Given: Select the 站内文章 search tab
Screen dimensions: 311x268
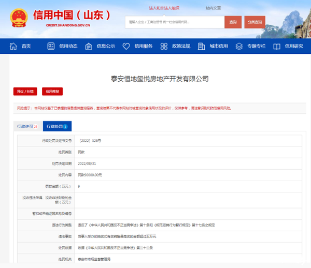Looking at the screenshot, I should click(213, 8).
